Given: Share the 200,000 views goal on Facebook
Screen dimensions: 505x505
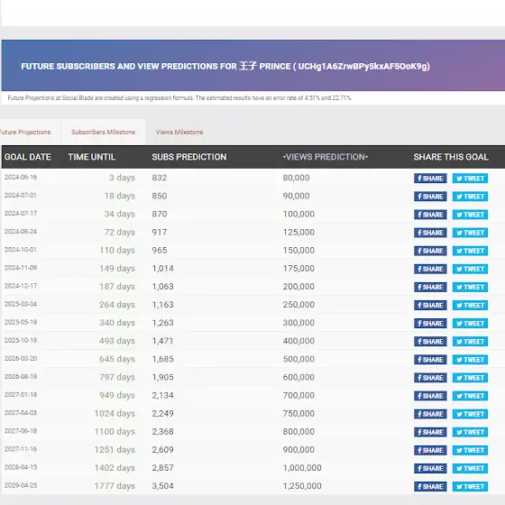Looking at the screenshot, I should 430,287.
